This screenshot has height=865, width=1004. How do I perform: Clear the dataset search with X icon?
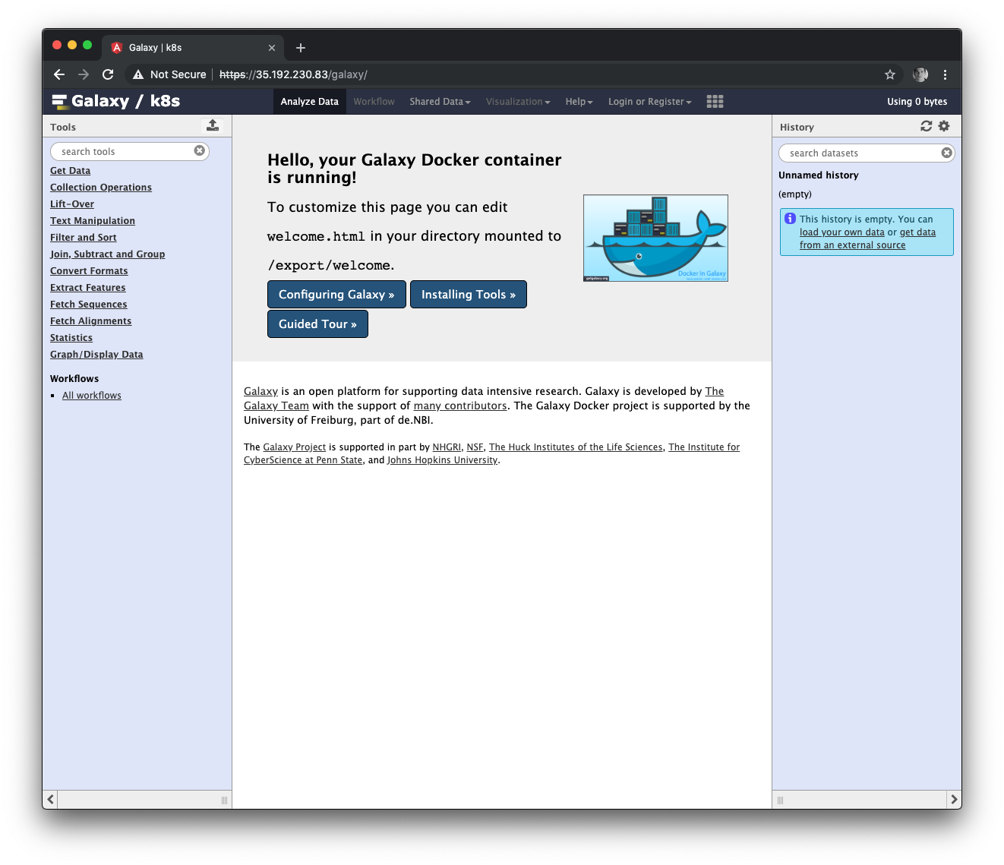(x=946, y=153)
